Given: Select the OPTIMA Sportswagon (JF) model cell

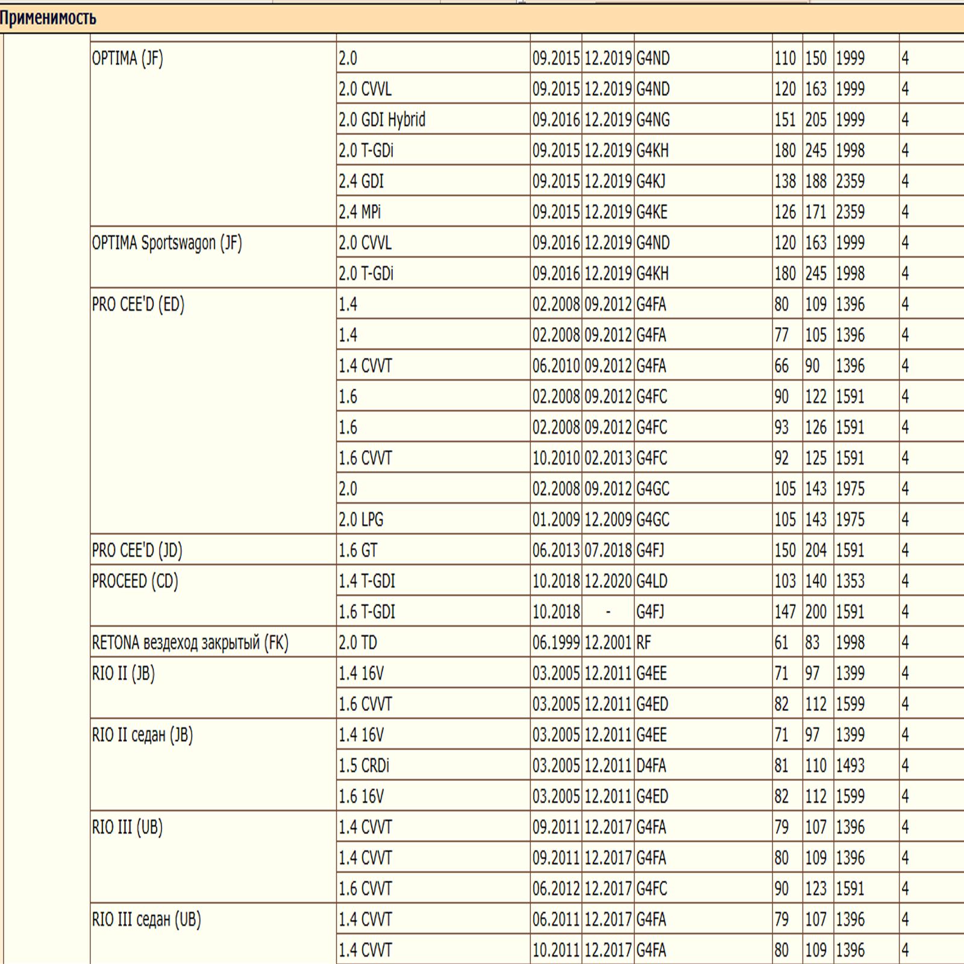Looking at the screenshot, I should coord(167,243).
